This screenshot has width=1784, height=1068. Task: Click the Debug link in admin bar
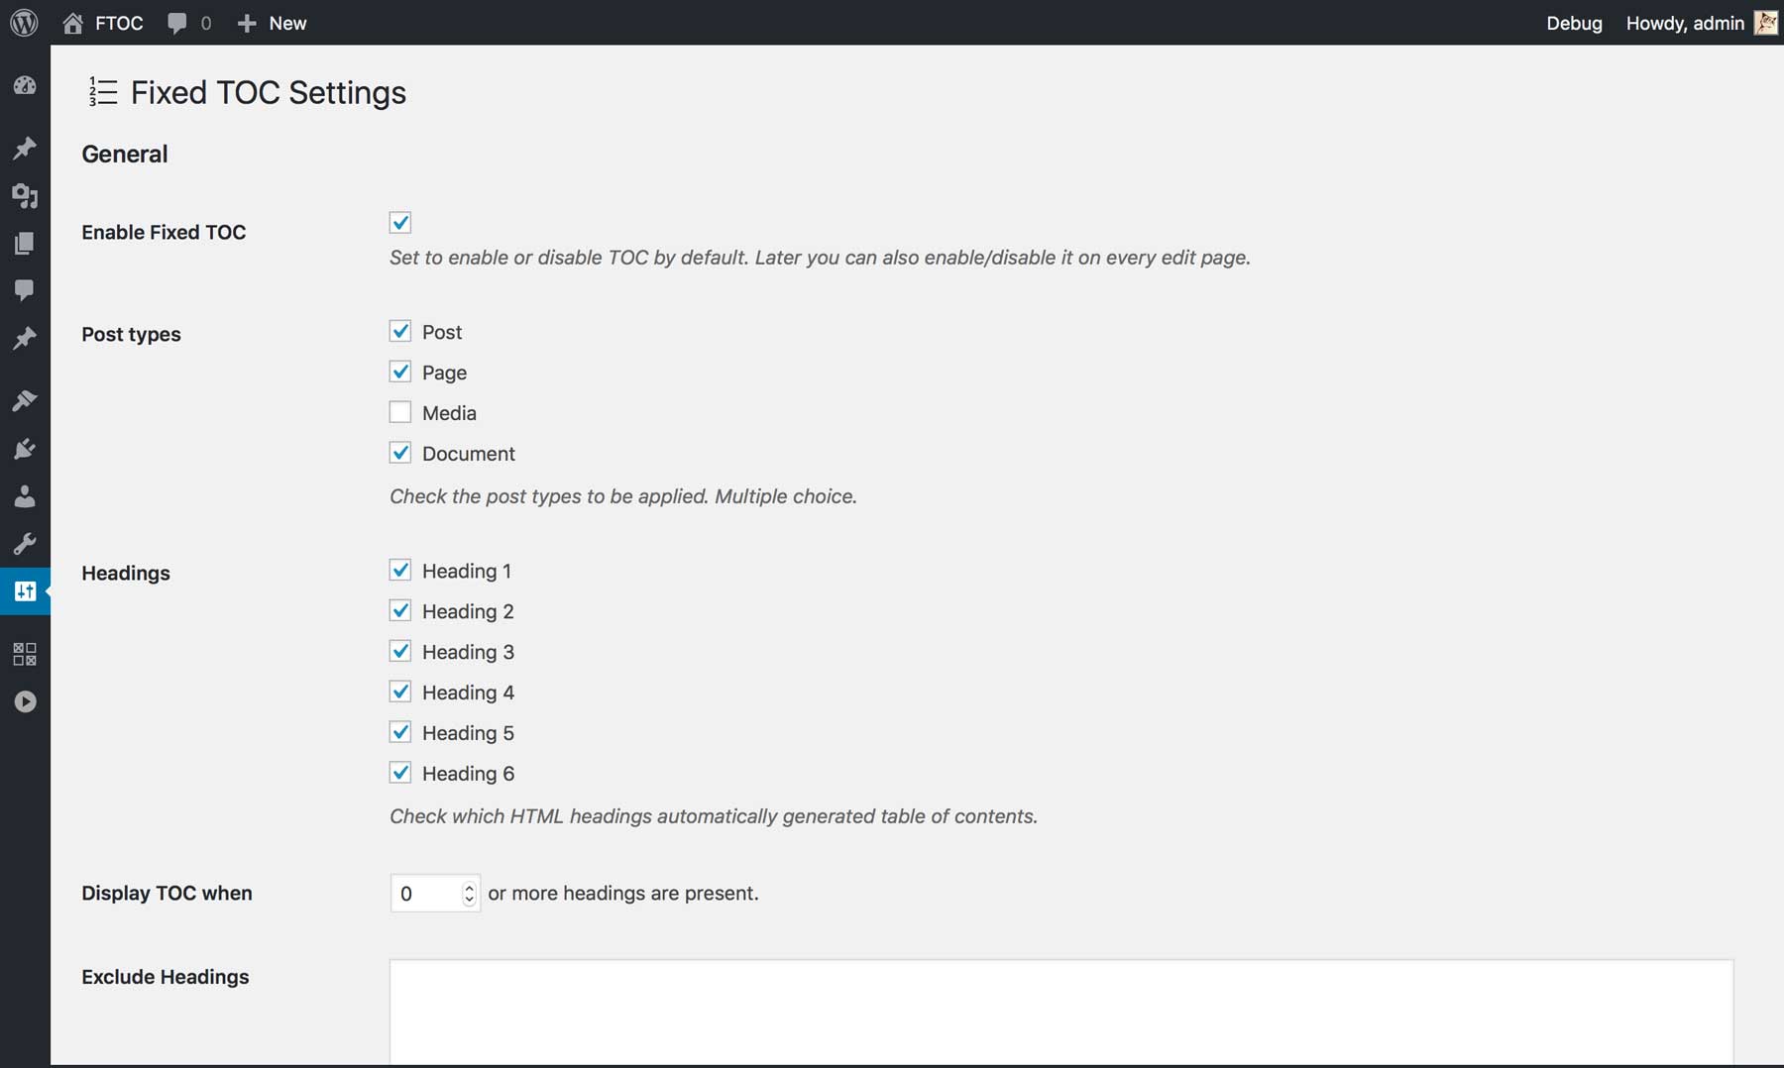[1574, 23]
